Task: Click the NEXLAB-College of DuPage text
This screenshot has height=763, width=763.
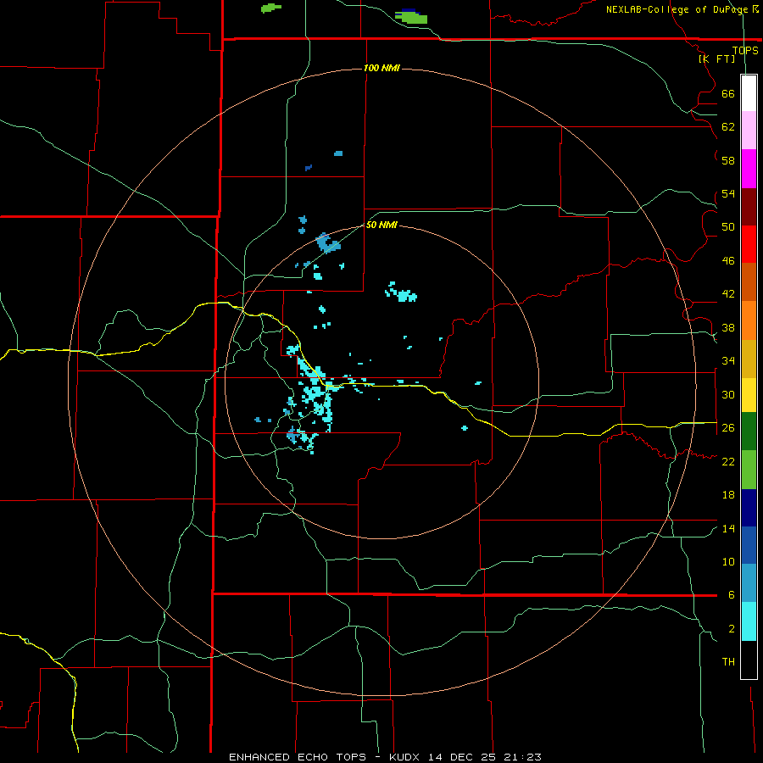Action: (677, 9)
